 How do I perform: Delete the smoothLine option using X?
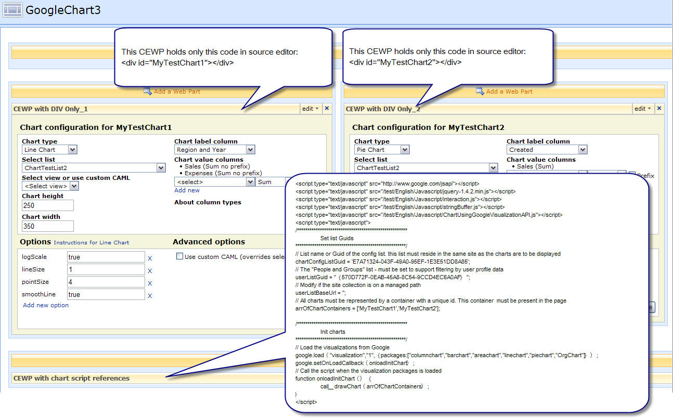point(150,295)
